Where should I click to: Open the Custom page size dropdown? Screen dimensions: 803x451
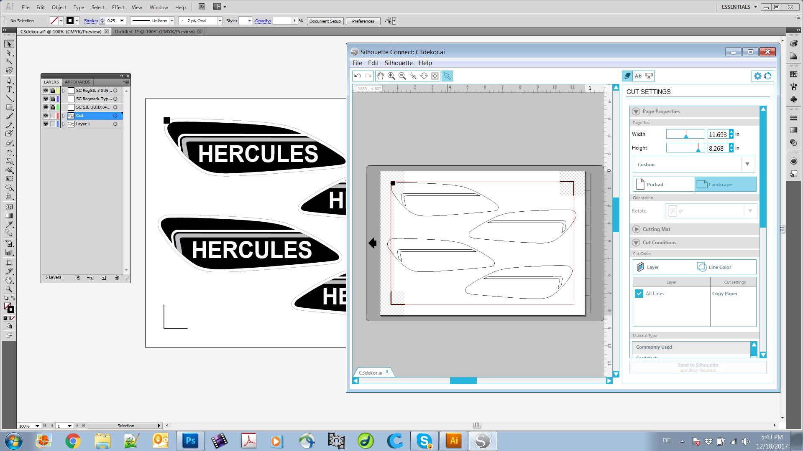pyautogui.click(x=747, y=165)
